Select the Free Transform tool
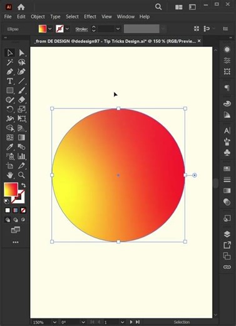Viewport: 236px width, 326px height. click(x=21, y=118)
